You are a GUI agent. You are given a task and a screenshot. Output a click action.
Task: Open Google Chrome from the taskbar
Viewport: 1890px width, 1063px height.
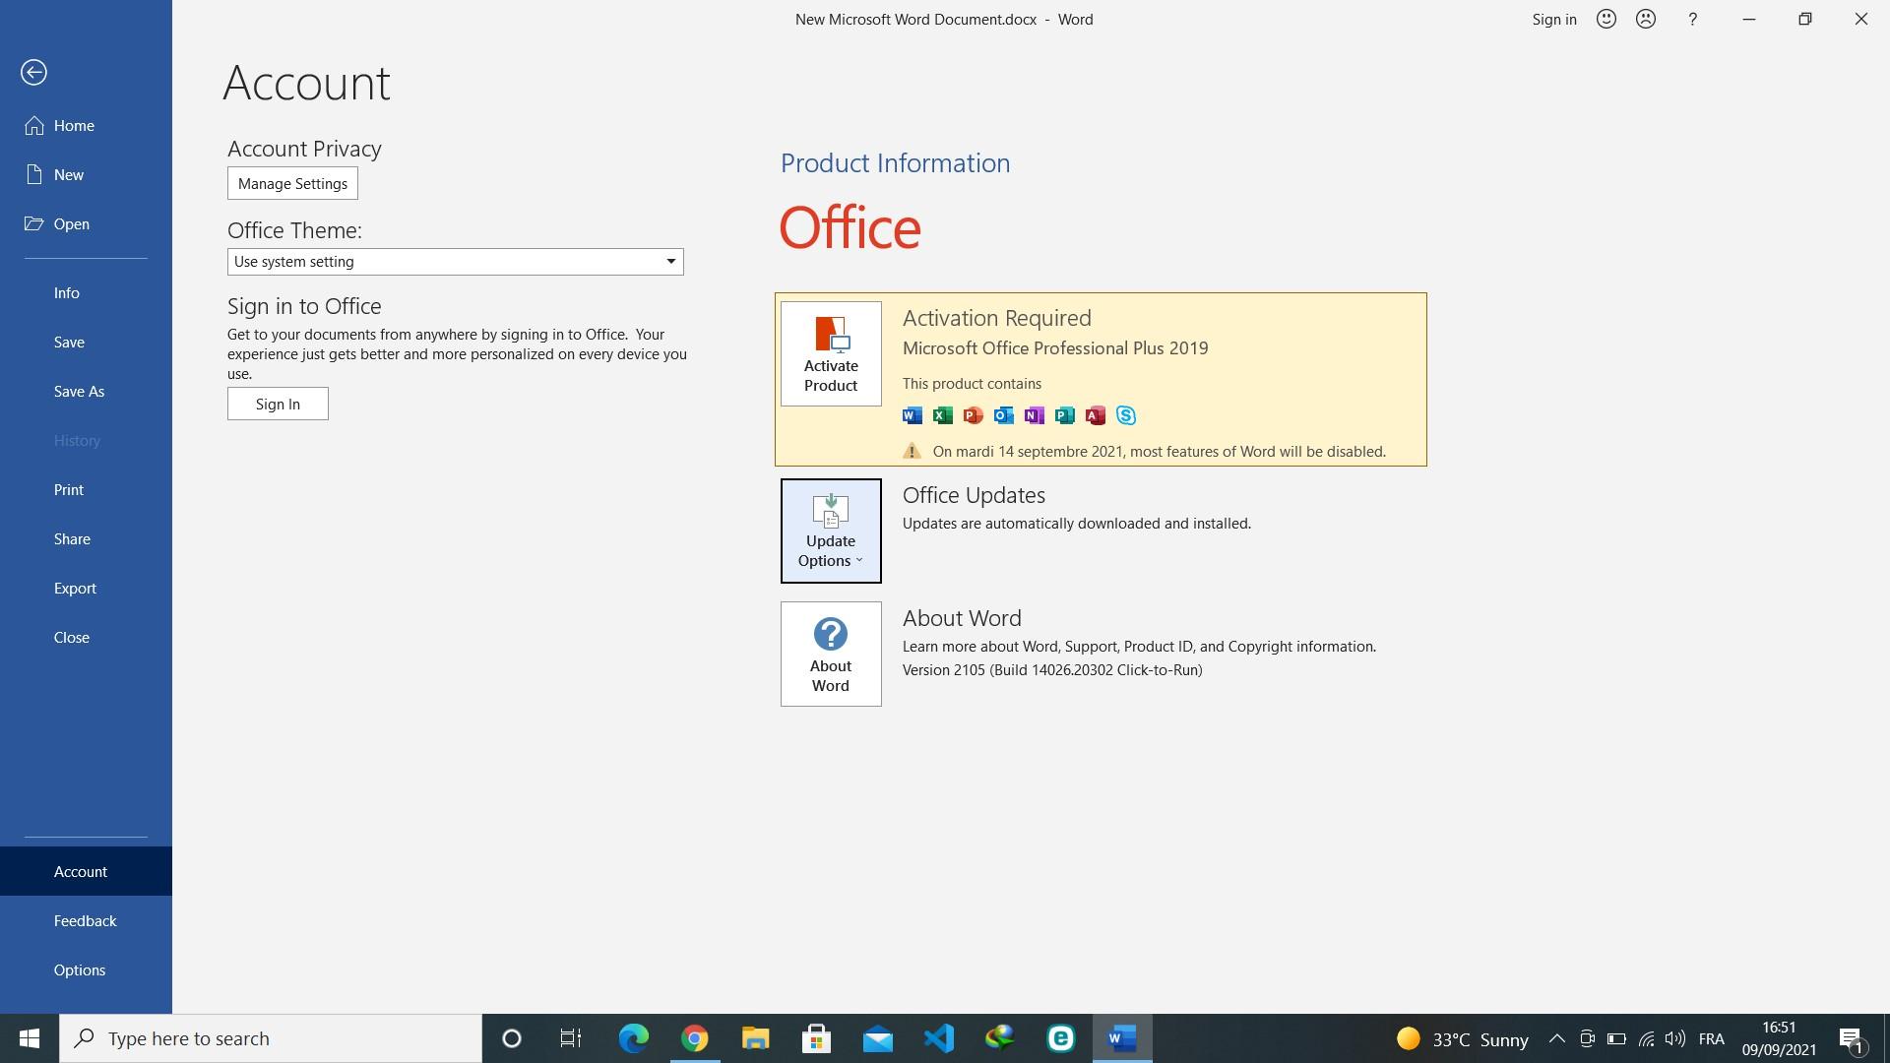695,1038
